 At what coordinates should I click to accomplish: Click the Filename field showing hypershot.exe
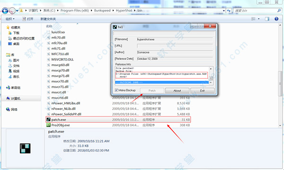[x=175, y=39]
